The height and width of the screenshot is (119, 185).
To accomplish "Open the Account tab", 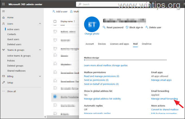I will coord(90,44).
